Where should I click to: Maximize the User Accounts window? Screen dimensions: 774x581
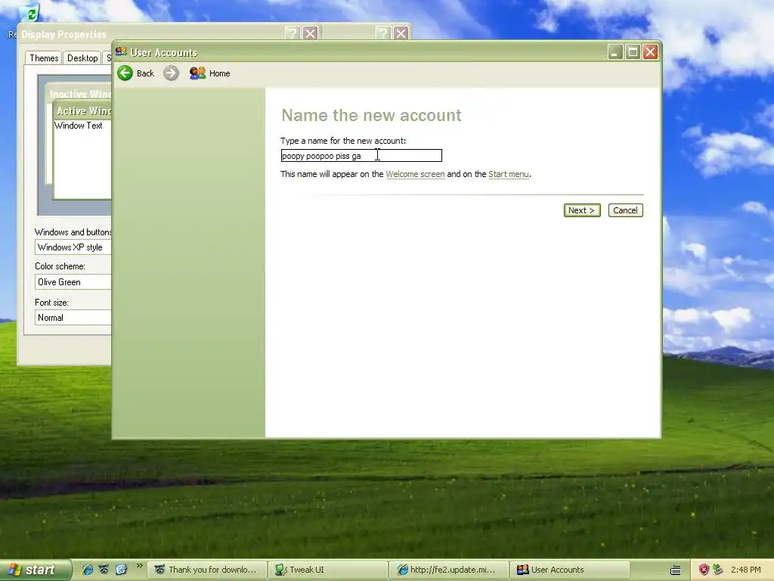(633, 51)
